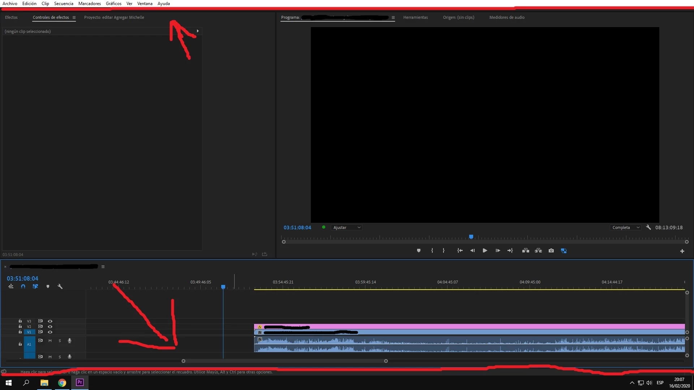
Task: Open the Completa playback resolution dropdown
Action: tap(626, 227)
